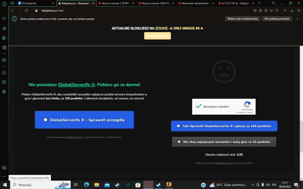The height and width of the screenshot is (189, 303).
Task: Open GlobalServerify © link in green heading
Action: click(x=76, y=84)
